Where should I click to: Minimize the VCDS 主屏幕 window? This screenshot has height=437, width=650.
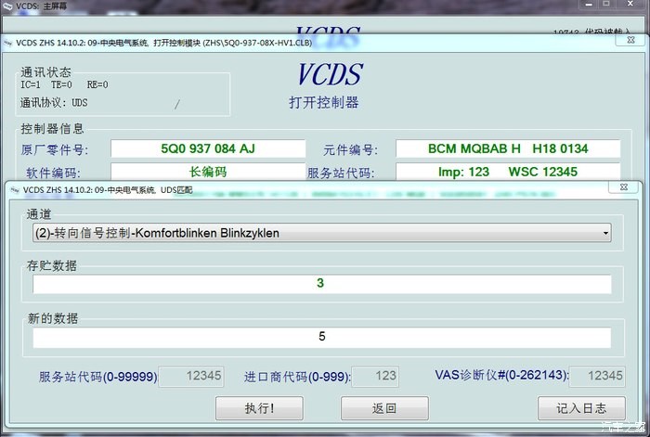(589, 4)
